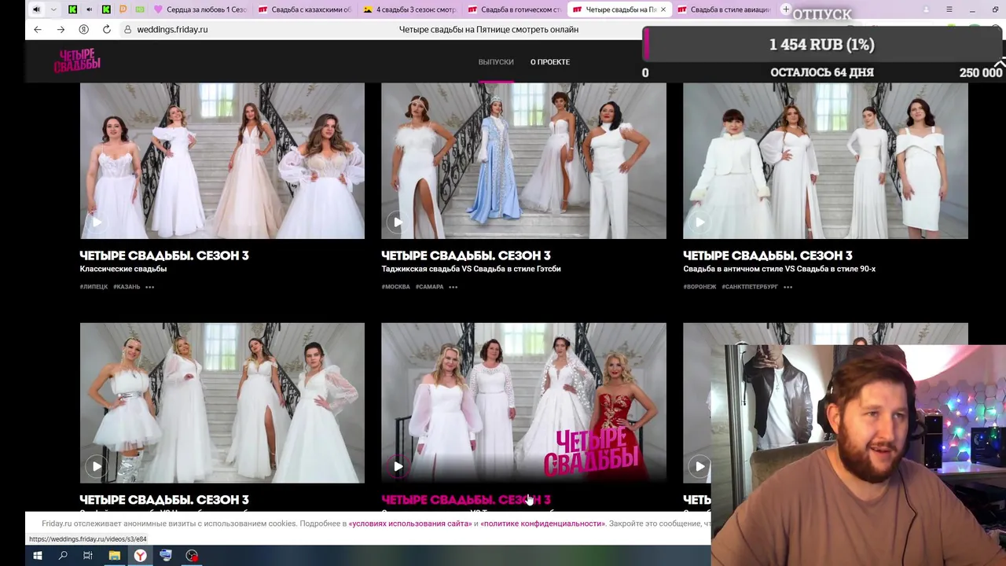This screenshot has height=566, width=1006.
Task: Close the active Четыре свадьбы на Пя tab
Action: coord(663,9)
